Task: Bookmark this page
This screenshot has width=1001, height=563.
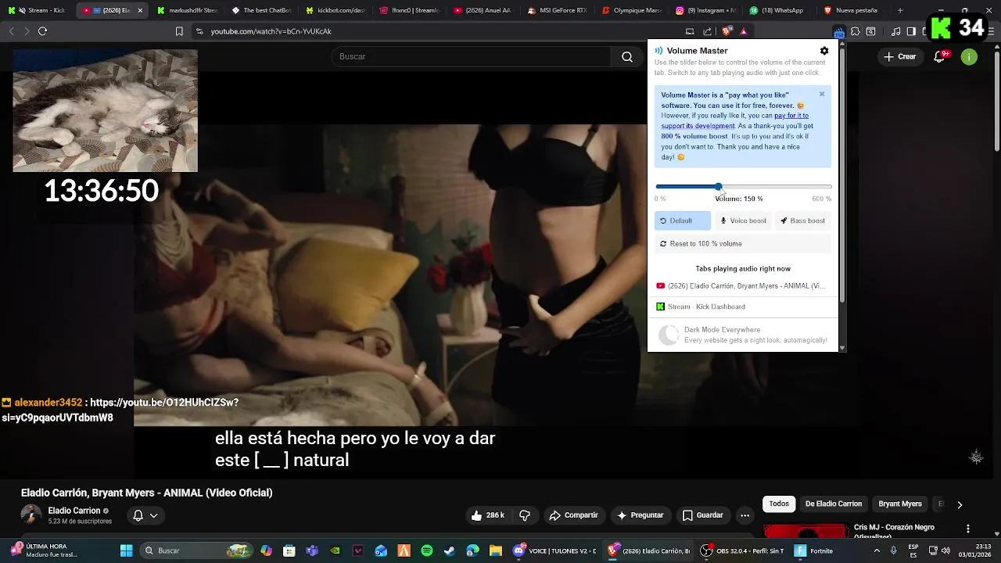Action: tap(179, 31)
